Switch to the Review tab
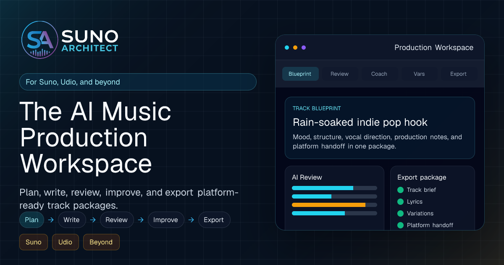Viewport: 504px width, 265px height. [339, 74]
